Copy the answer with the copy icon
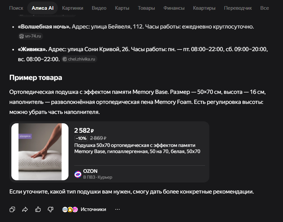 (12, 209)
